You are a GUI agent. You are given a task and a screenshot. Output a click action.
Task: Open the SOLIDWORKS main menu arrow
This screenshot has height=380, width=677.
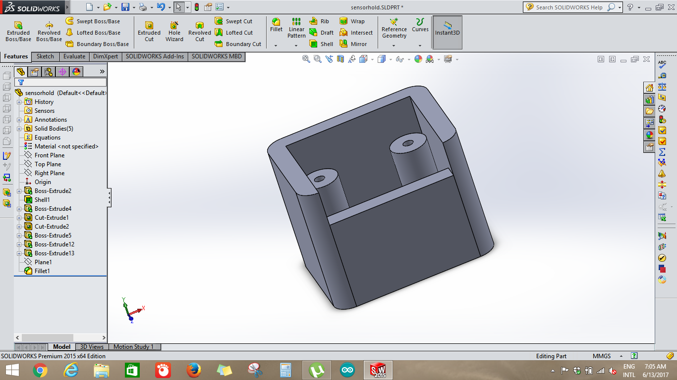pos(67,8)
